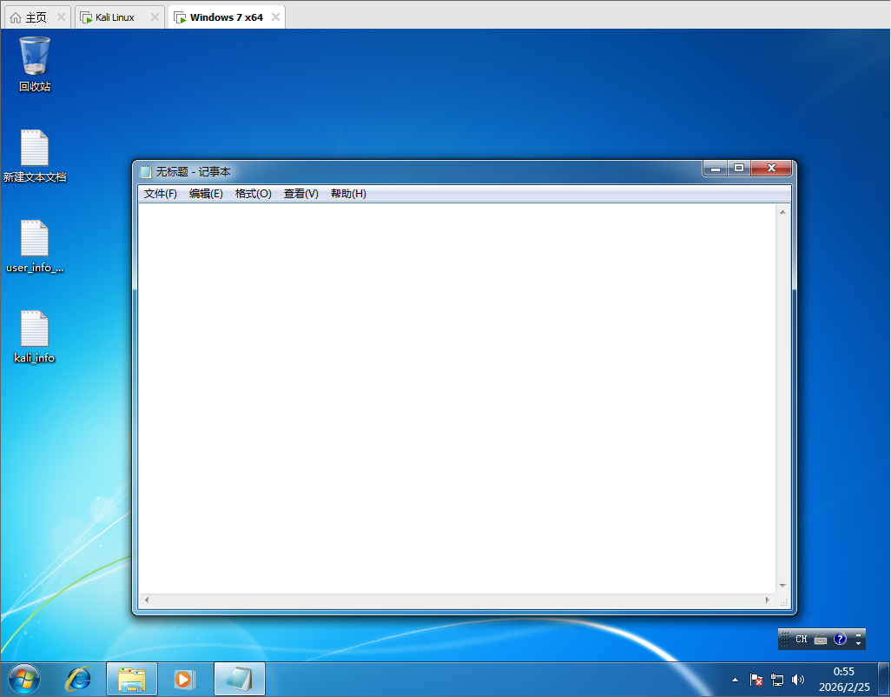Click the Notepad vertical scrollbar down arrow
891x697 pixels.
coord(782,586)
